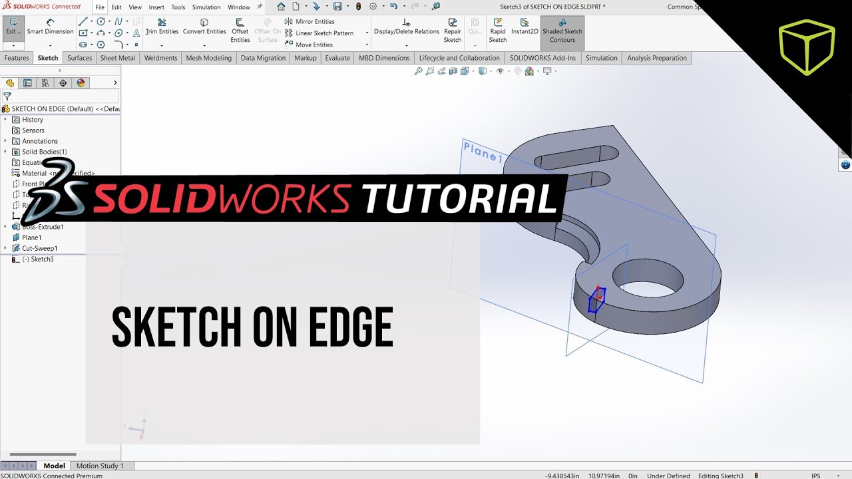Viewport: 852px width, 479px height.
Task: Select the Circle sketch tool
Action: [x=101, y=21]
